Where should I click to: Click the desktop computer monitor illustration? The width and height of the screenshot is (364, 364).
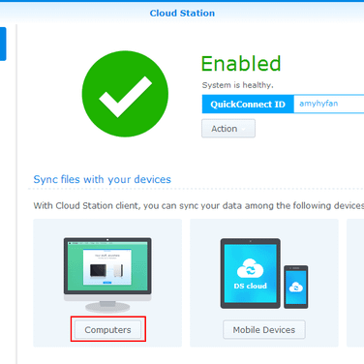click(x=107, y=275)
